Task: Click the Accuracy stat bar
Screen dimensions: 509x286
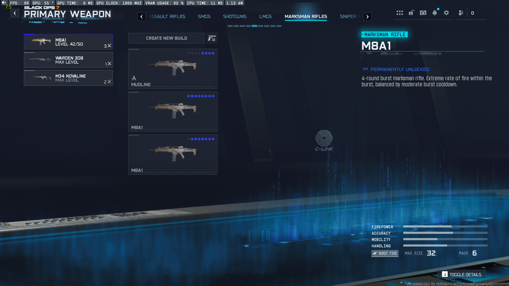Action: pos(445,233)
